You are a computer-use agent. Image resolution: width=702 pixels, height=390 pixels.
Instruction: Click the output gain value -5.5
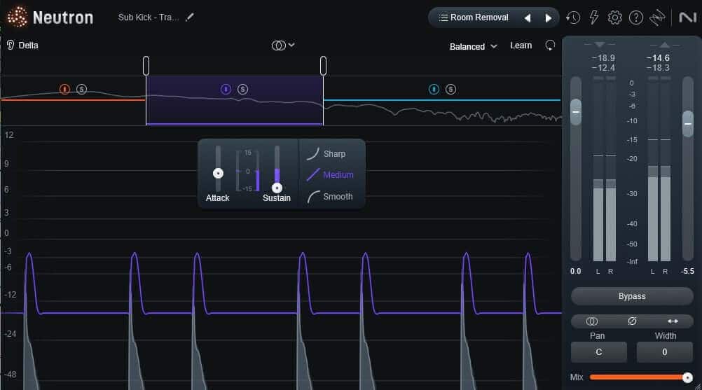(688, 271)
